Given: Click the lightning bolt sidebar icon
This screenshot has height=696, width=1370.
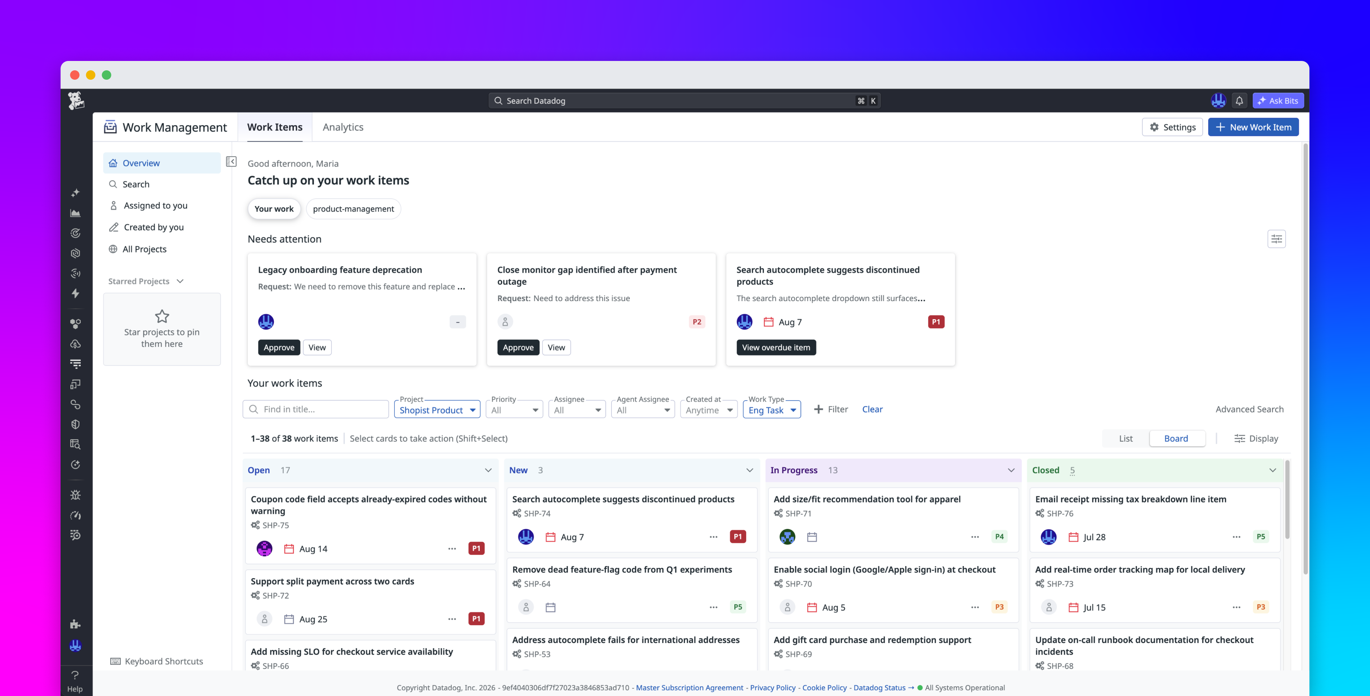Looking at the screenshot, I should (75, 293).
